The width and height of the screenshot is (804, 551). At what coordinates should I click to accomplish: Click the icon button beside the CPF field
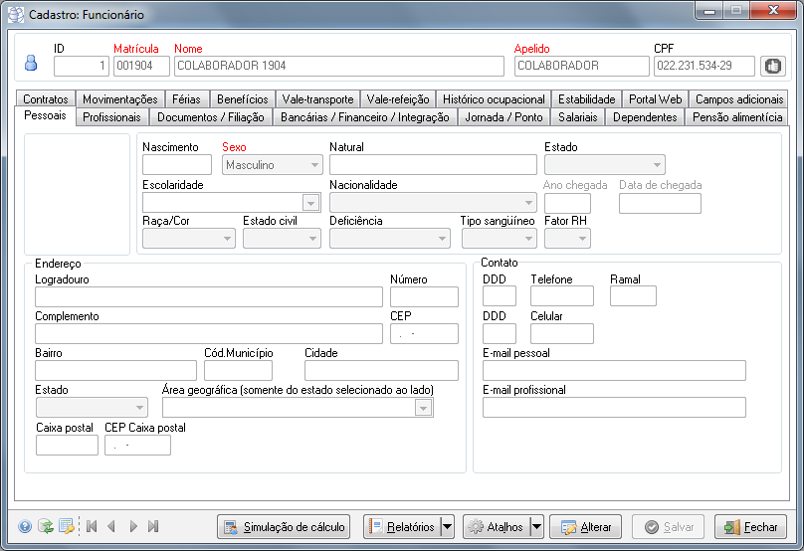(x=772, y=66)
